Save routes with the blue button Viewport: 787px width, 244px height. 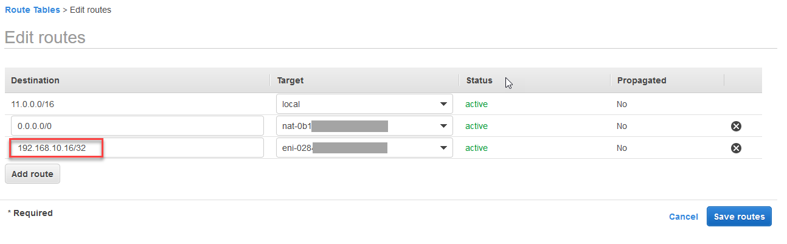(739, 217)
